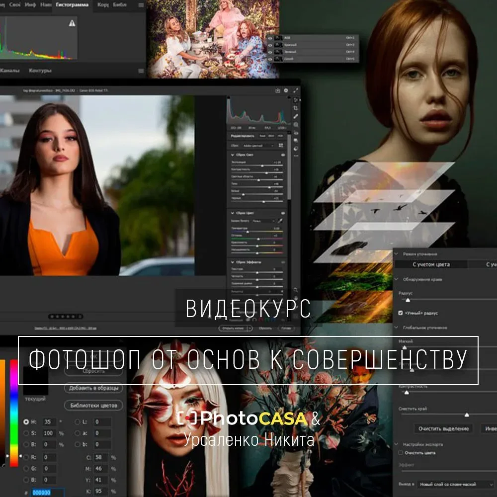The height and width of the screenshot is (497, 497).
Task: Click the Очистить выделение button
Action: [x=443, y=429]
